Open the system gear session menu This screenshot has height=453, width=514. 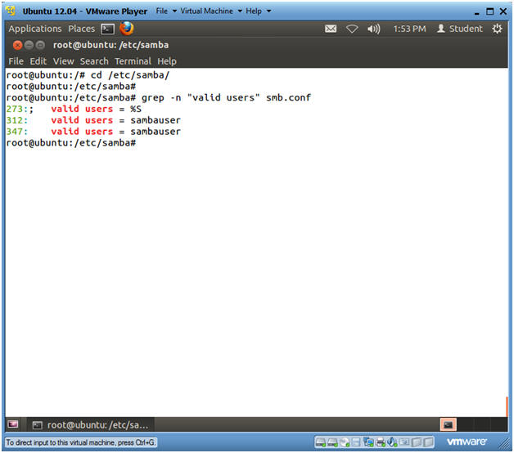[x=497, y=29]
